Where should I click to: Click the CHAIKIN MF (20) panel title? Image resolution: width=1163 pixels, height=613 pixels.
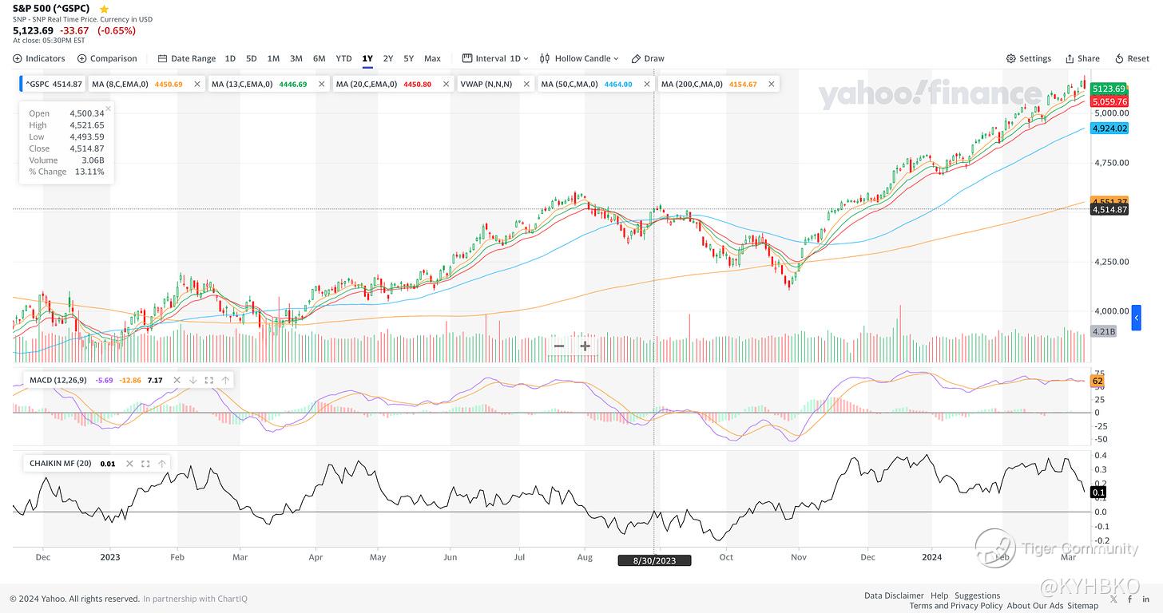60,463
